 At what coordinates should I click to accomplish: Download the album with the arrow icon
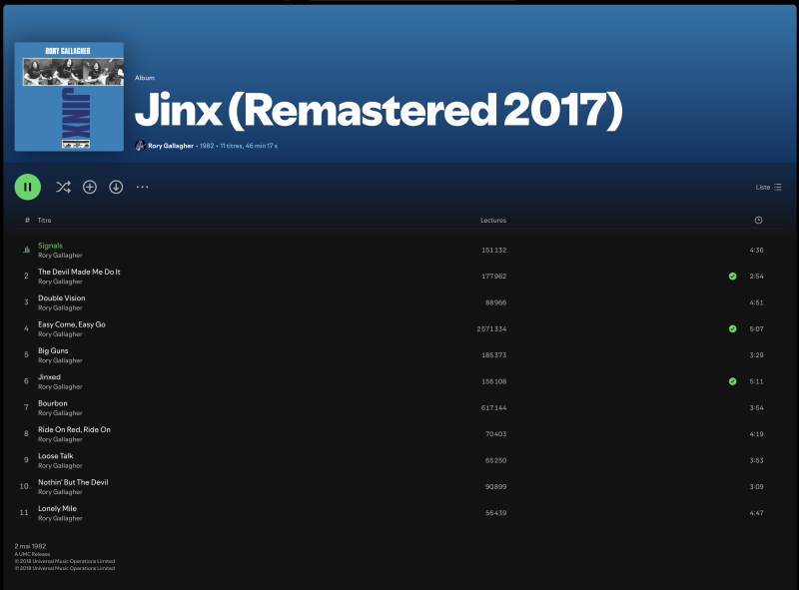point(116,187)
